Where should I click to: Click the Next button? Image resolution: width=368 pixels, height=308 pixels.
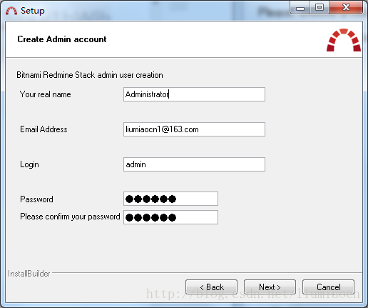coord(270,287)
